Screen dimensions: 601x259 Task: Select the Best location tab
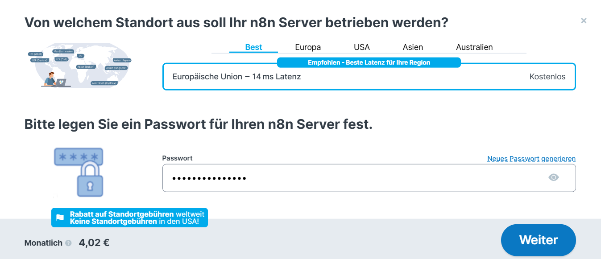pos(253,47)
